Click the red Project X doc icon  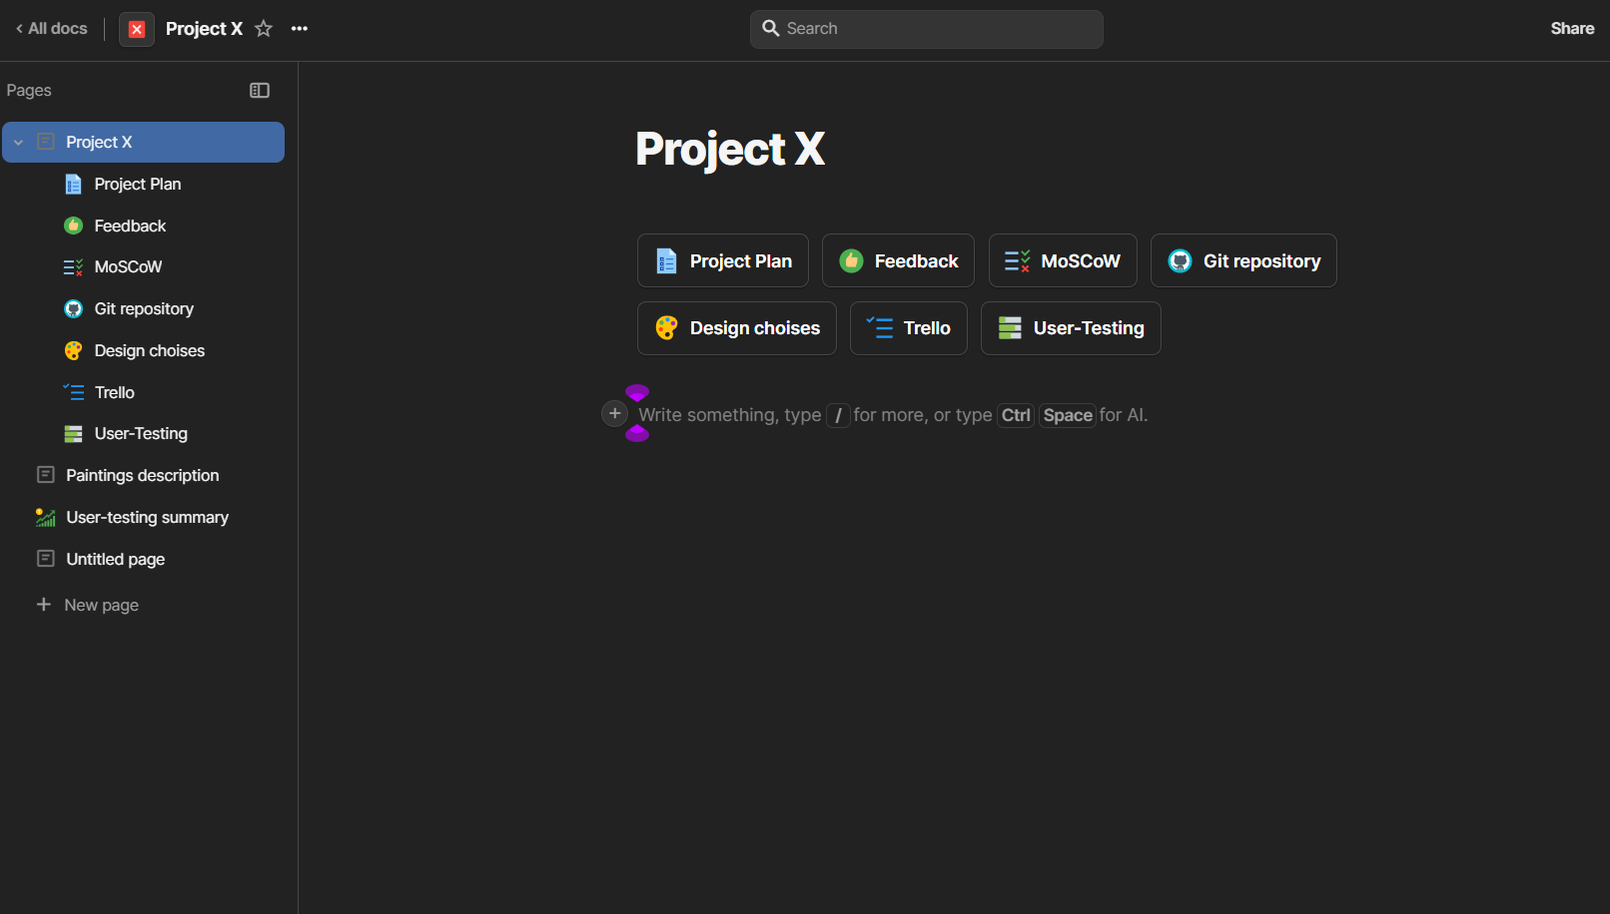point(137,29)
